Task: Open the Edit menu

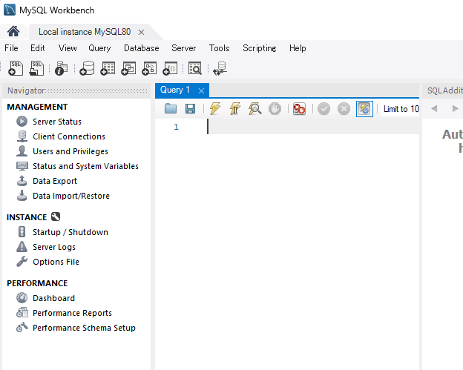Action: click(38, 48)
